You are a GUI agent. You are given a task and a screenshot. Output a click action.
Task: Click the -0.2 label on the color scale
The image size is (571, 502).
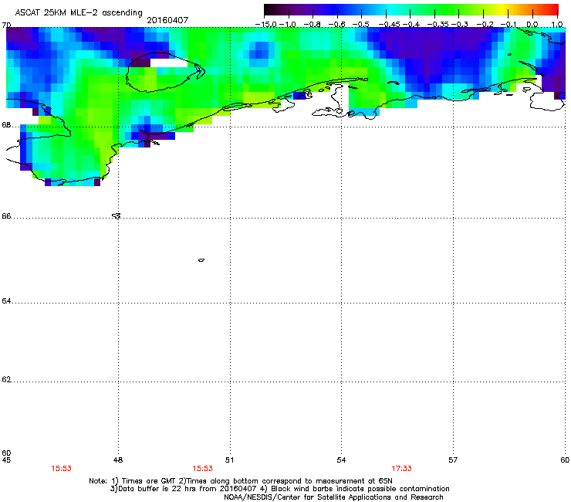point(485,24)
